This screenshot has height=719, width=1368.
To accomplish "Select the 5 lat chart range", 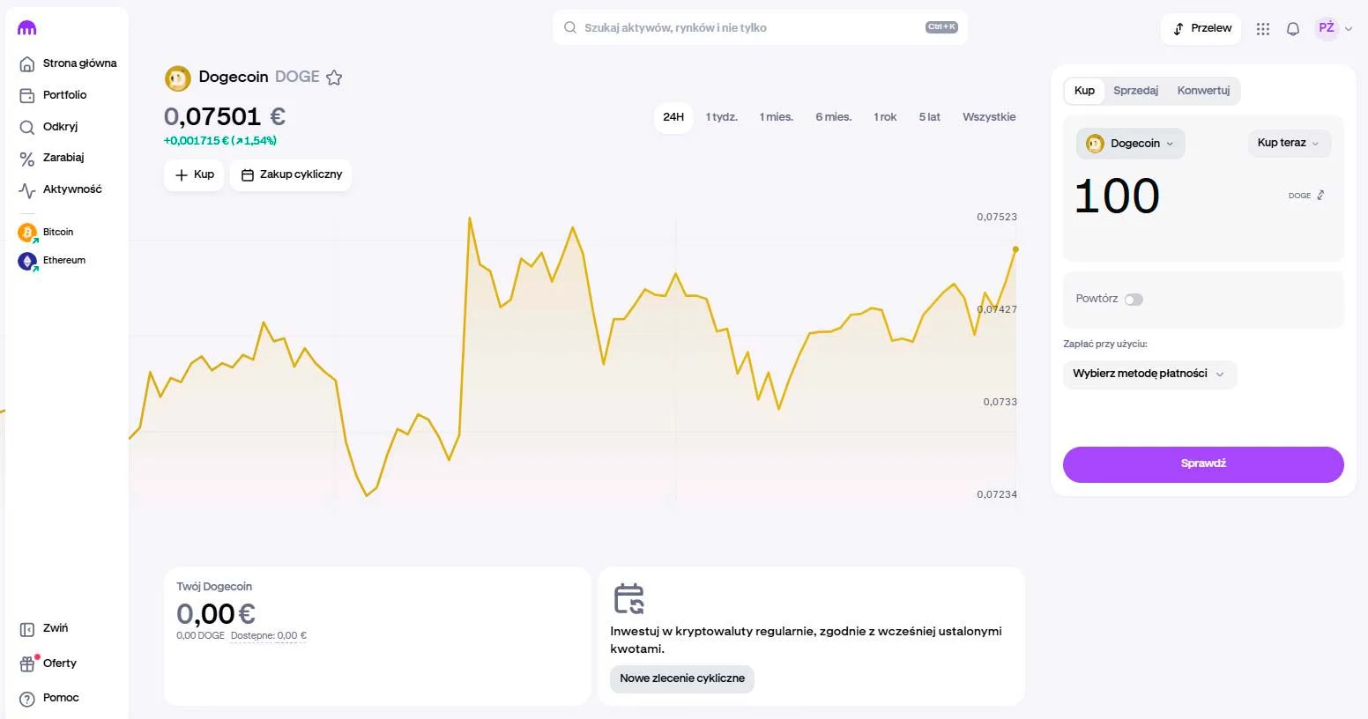I will click(930, 117).
